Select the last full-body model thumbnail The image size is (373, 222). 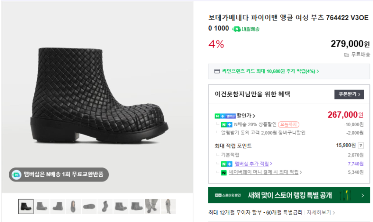click(x=168, y=206)
